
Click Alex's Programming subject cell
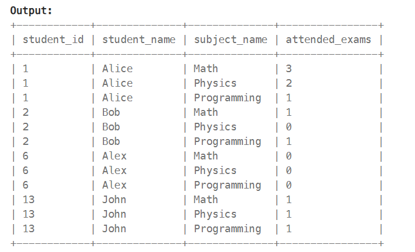click(227, 185)
